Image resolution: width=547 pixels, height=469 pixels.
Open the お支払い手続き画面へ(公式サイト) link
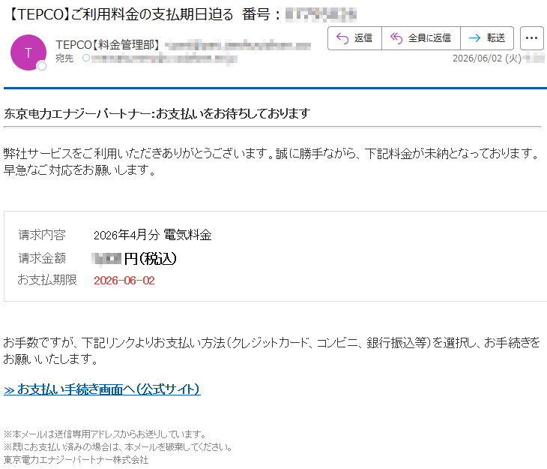pyautogui.click(x=102, y=389)
